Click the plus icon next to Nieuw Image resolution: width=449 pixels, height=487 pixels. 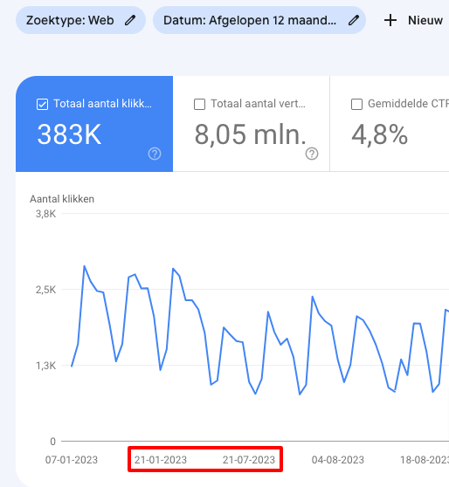tap(390, 20)
